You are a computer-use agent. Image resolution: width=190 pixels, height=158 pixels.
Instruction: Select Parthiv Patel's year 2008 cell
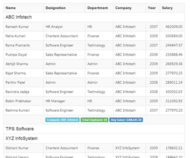pyautogui.click(x=154, y=82)
